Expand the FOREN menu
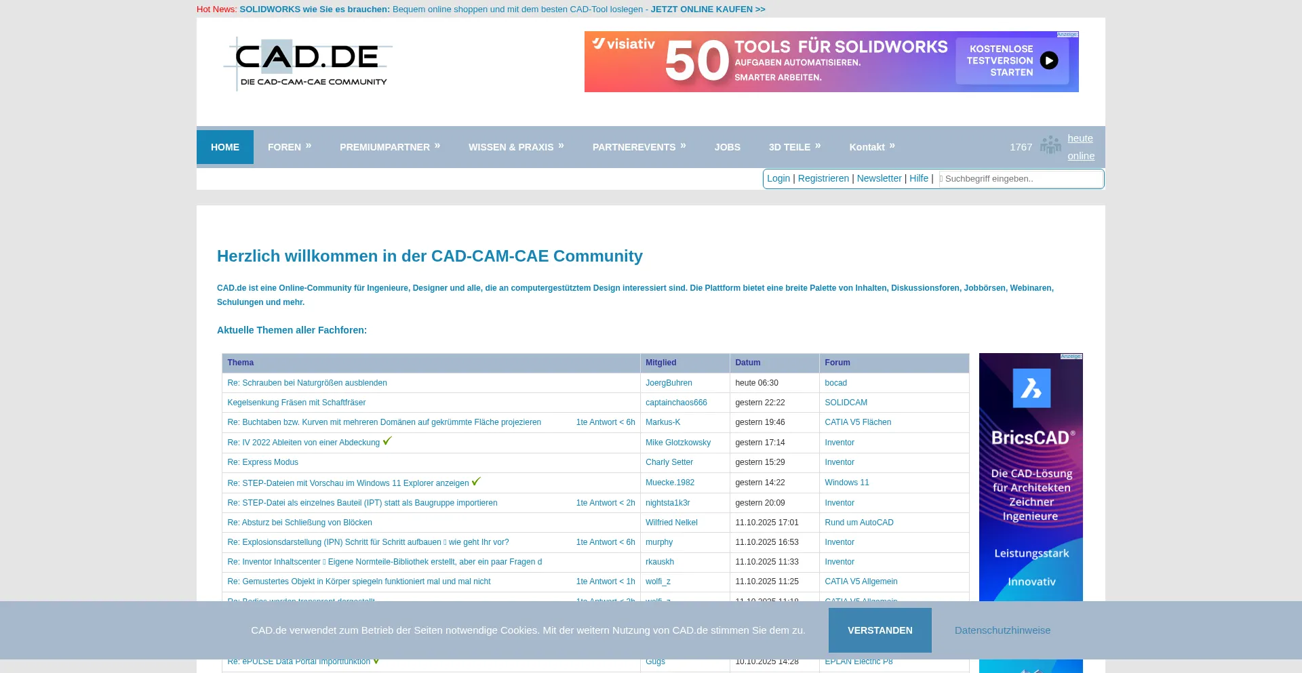 click(x=290, y=147)
